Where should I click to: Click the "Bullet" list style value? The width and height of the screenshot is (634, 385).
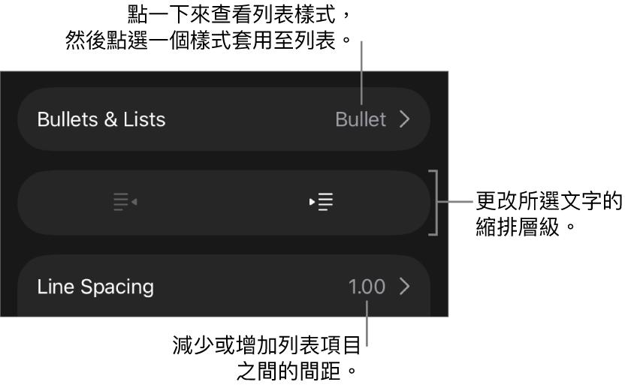(361, 119)
